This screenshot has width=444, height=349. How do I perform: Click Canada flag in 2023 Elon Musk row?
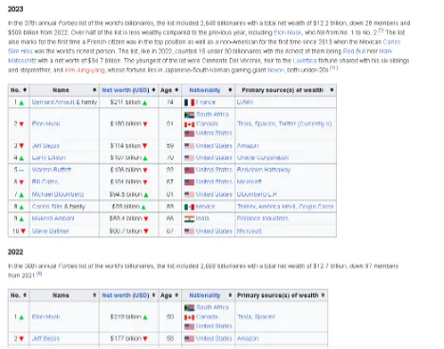point(189,124)
